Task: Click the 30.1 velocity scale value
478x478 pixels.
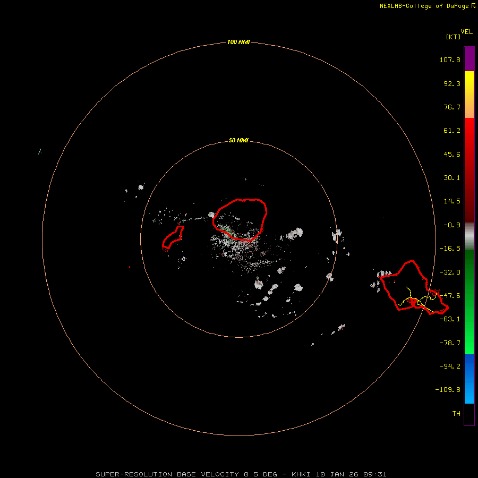Action: (452, 178)
